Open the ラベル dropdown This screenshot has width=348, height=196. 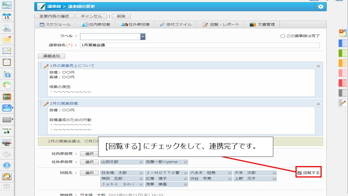coord(143,36)
